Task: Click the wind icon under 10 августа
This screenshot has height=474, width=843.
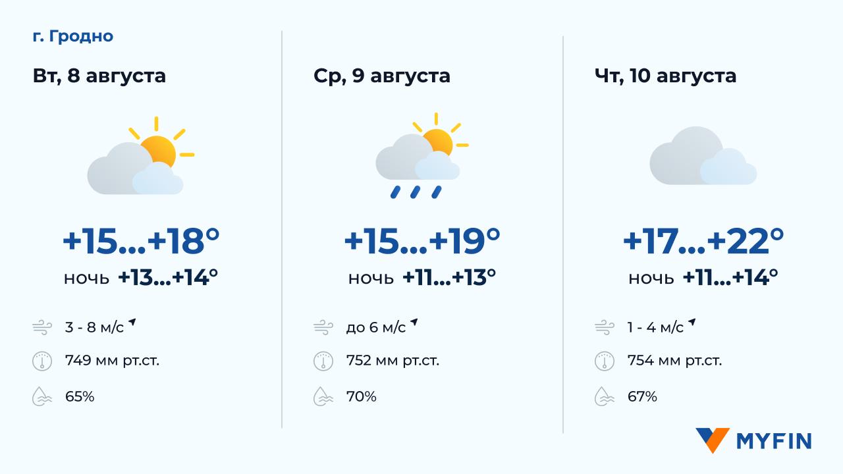Action: point(604,327)
